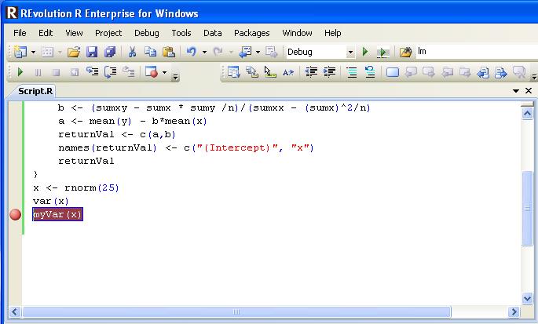Cut selection with the scissors icon
The width and height of the screenshot is (538, 324).
pyautogui.click(x=132, y=52)
